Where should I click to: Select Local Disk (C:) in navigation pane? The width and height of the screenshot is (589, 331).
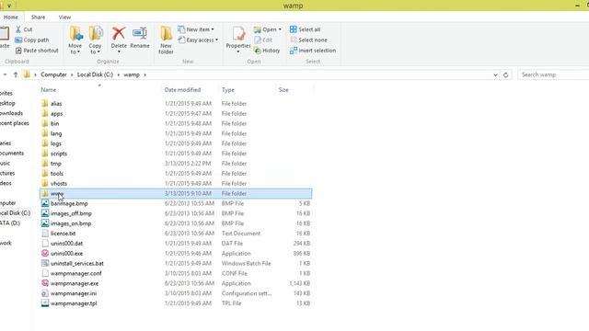pyautogui.click(x=15, y=212)
